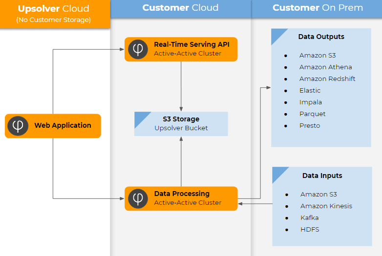Select the Customer Cloud column header
The image size is (382, 256).
[x=180, y=8]
